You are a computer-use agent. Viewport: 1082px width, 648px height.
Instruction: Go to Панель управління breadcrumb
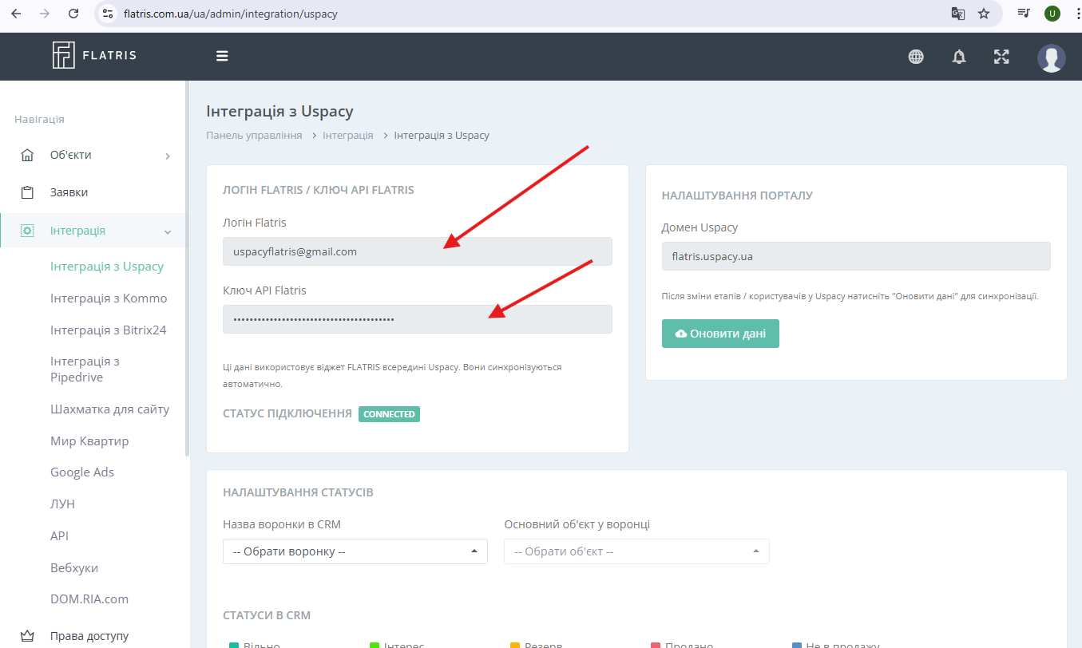254,135
